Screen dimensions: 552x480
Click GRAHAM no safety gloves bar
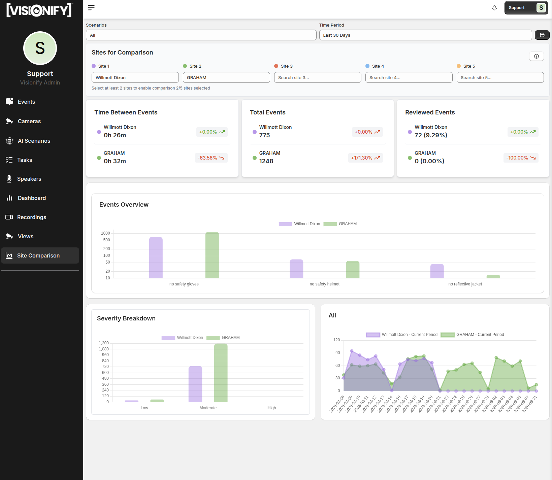point(212,255)
